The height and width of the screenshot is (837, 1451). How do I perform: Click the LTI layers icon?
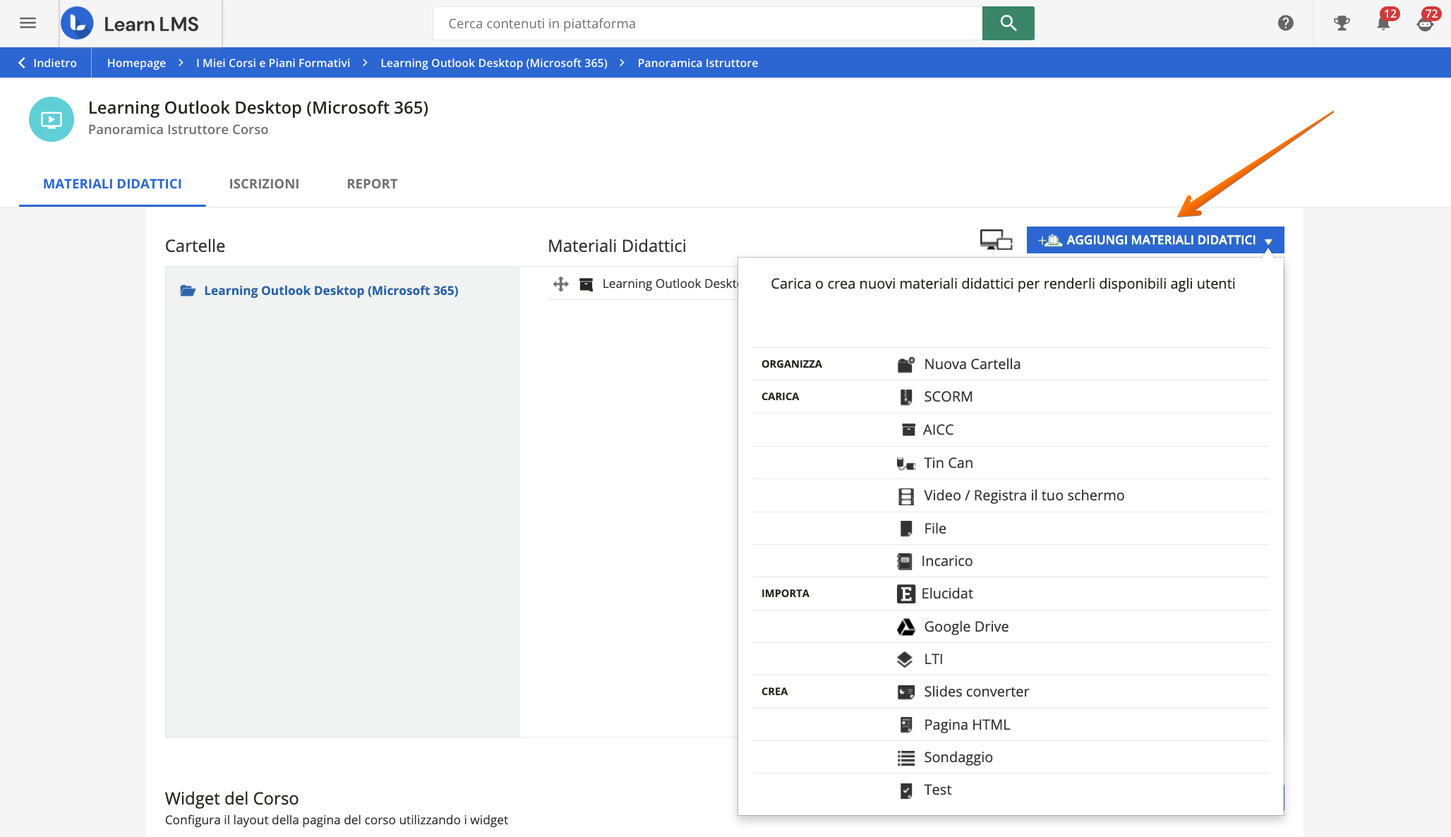point(905,659)
